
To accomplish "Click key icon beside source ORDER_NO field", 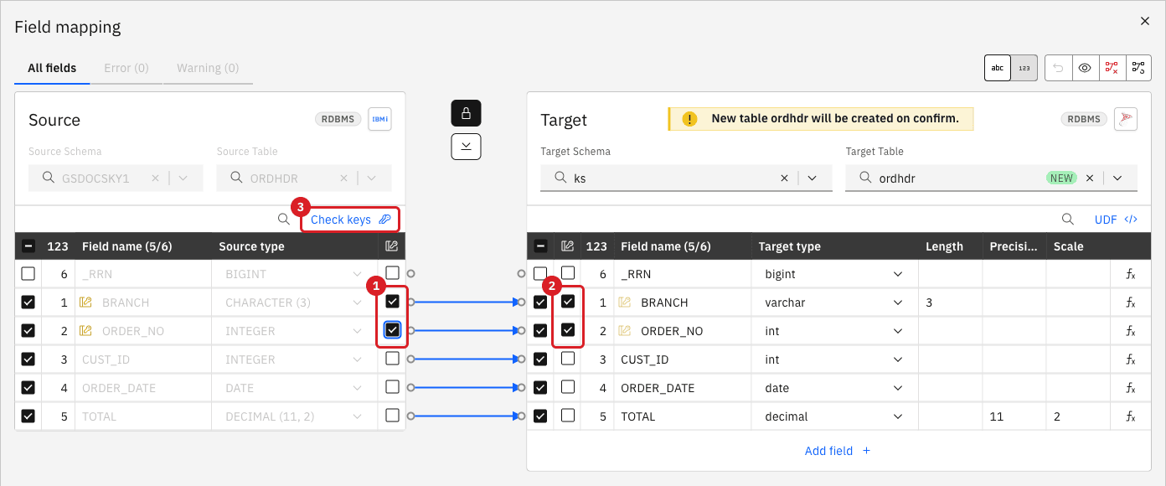I will (85, 331).
